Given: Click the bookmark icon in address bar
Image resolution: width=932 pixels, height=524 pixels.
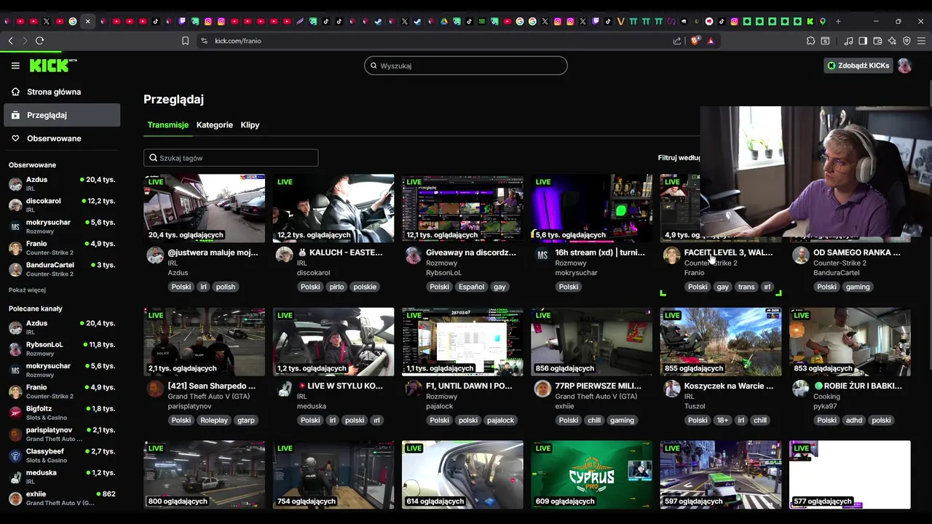Looking at the screenshot, I should tap(185, 41).
